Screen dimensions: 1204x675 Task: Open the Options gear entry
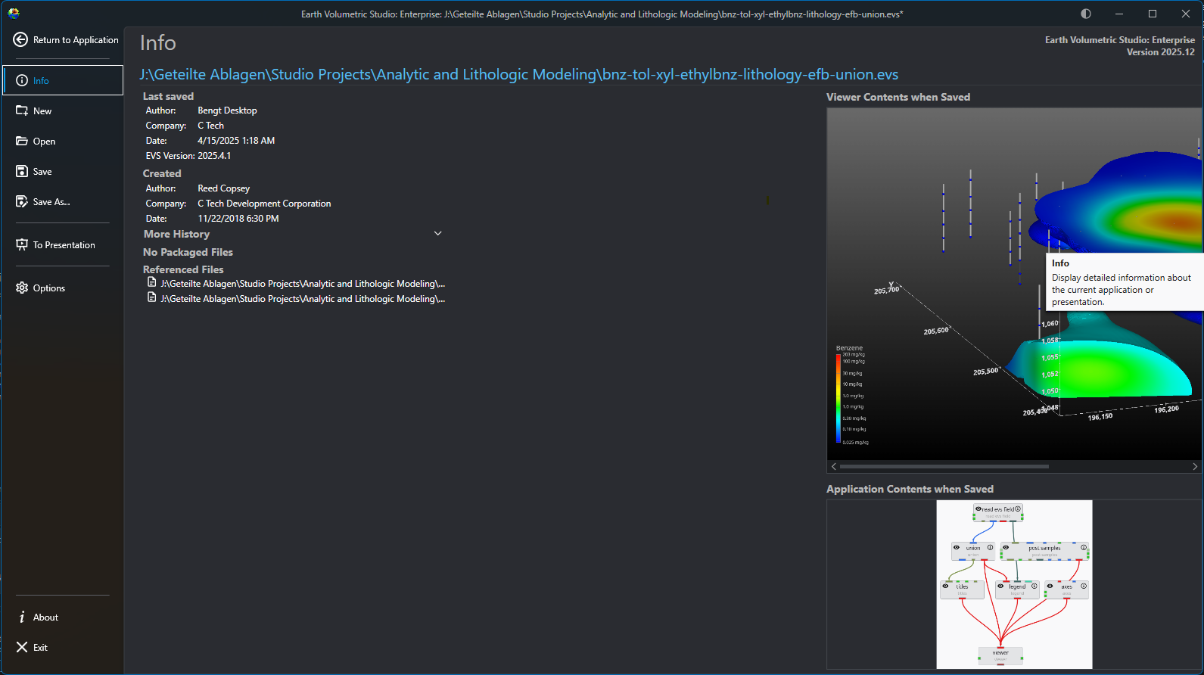pyautogui.click(x=63, y=288)
